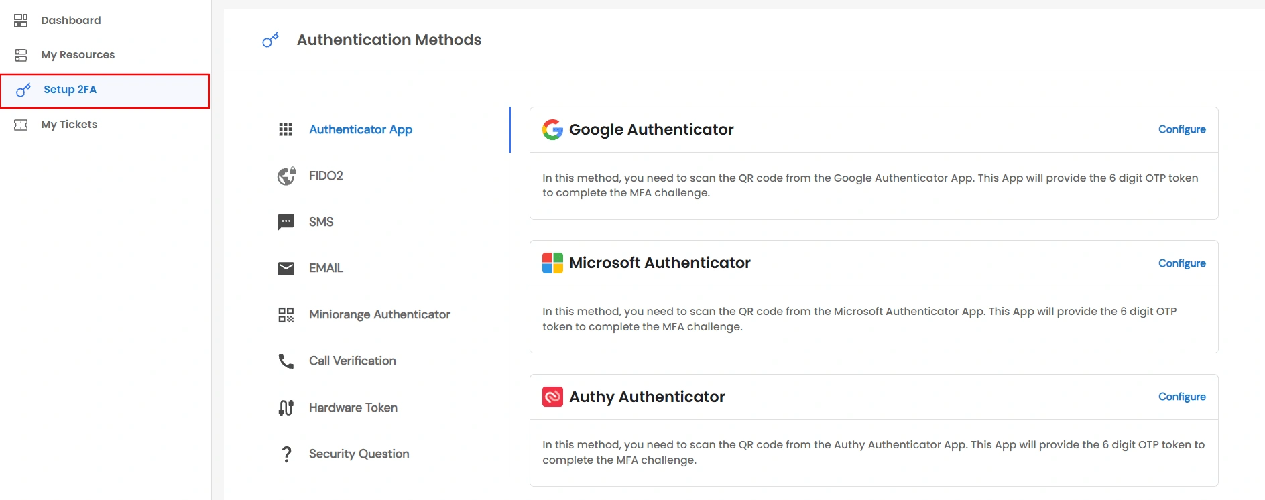Screen dimensions: 1265x500
Task: Click the FIDO2 globe shield icon
Action: pyautogui.click(x=286, y=176)
